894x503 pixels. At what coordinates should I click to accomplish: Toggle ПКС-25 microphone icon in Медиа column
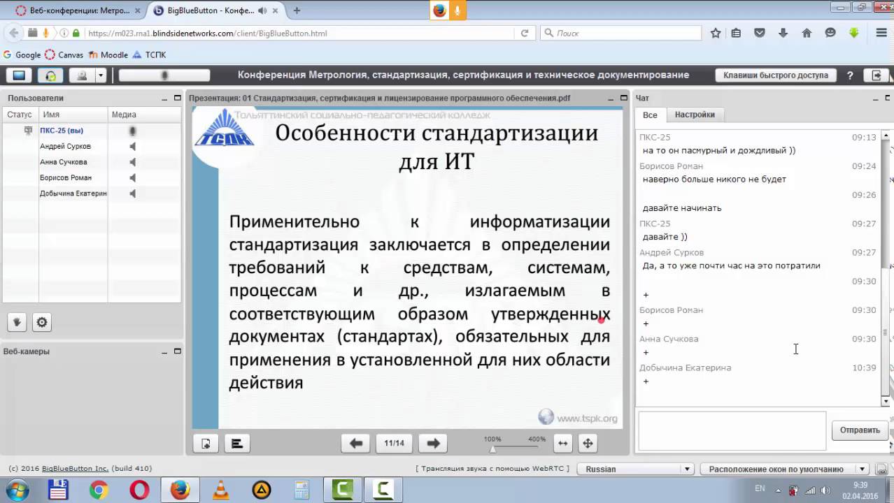[x=132, y=131]
